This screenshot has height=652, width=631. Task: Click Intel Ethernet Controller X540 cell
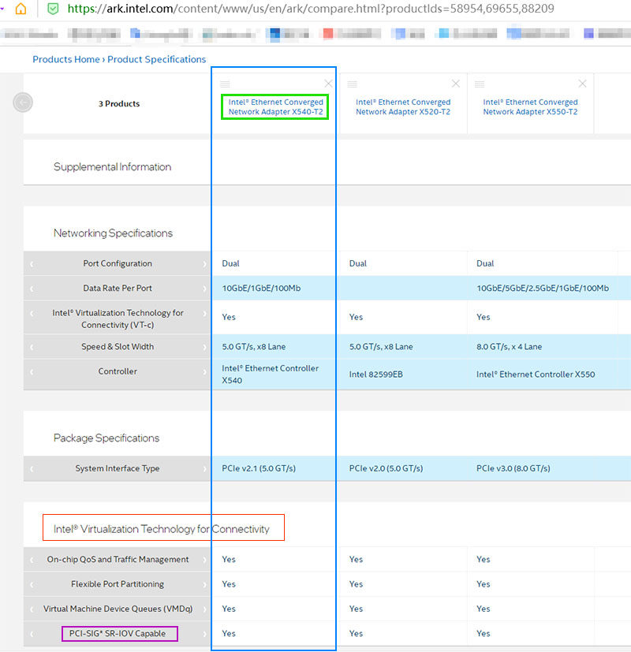[x=270, y=374]
